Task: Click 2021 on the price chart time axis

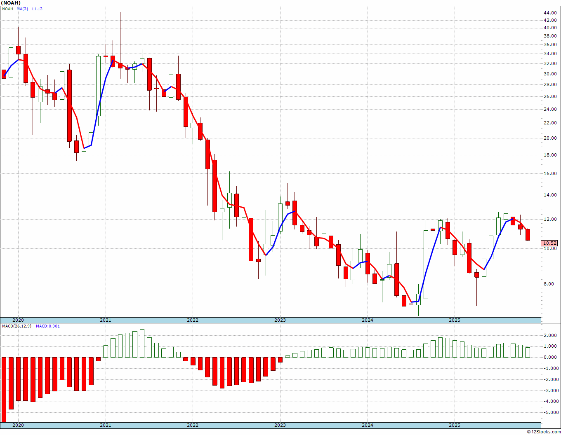Action: click(105, 320)
